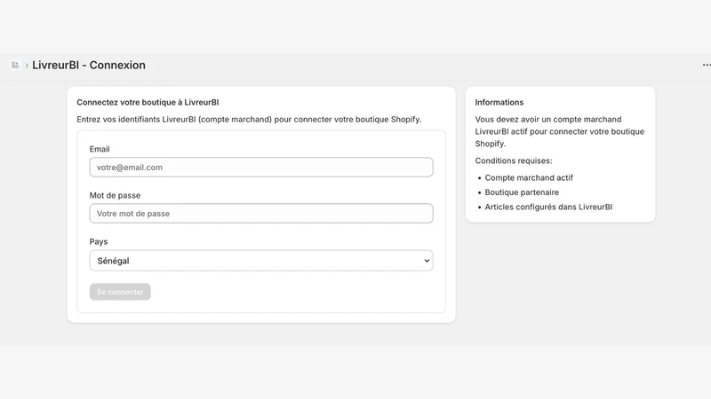The height and width of the screenshot is (399, 711).
Task: Click the Informations card heading
Action: coord(499,102)
